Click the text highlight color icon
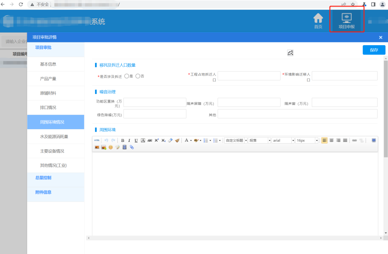 (x=196, y=140)
